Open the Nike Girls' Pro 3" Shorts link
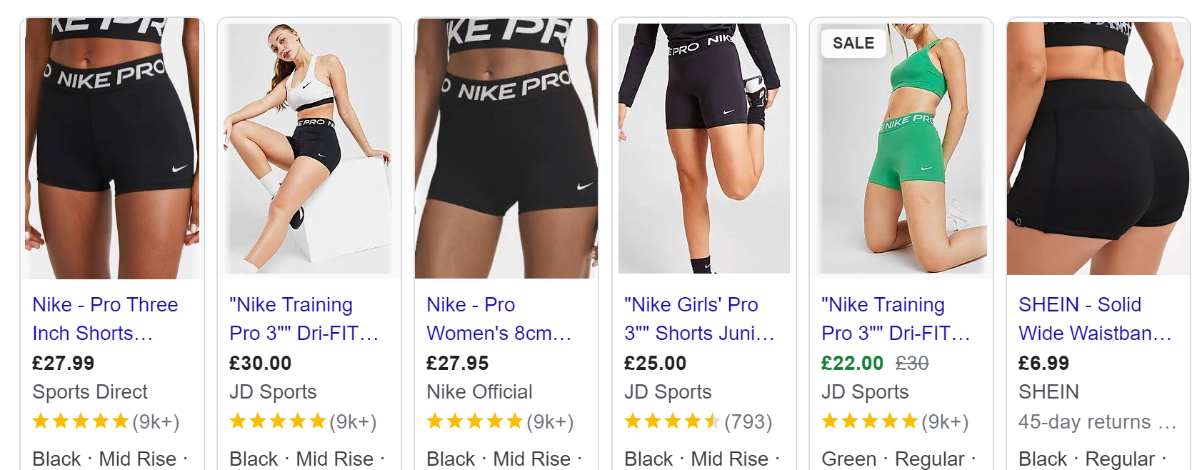This screenshot has height=470, width=1197. pyautogui.click(x=699, y=319)
